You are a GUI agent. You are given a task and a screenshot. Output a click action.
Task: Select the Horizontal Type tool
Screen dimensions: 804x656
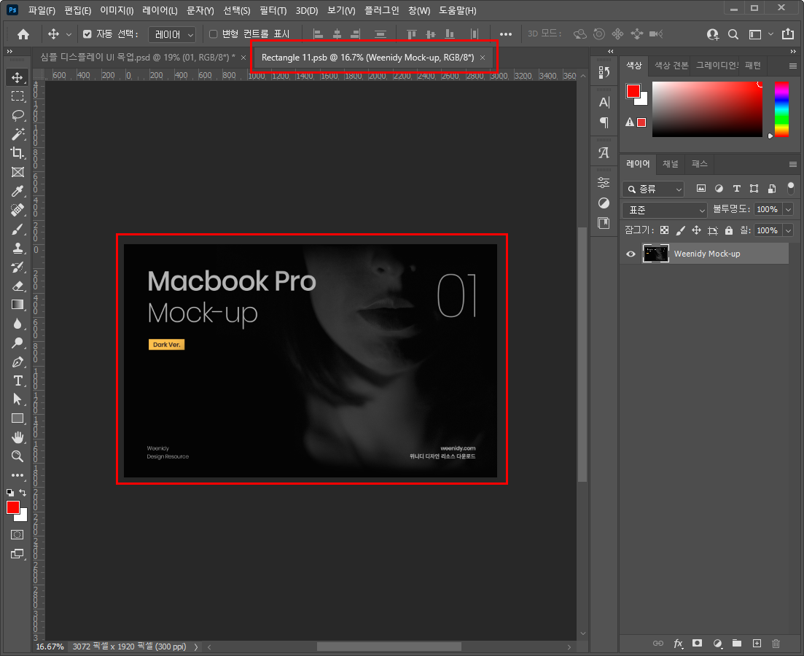tap(17, 380)
